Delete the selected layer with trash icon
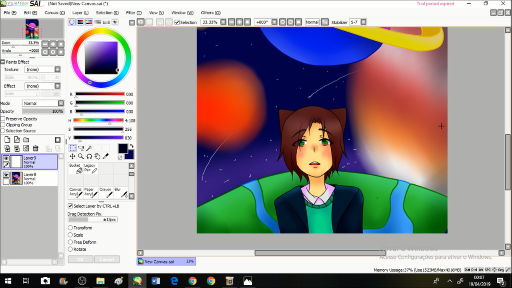512x288 pixels. 36,148
